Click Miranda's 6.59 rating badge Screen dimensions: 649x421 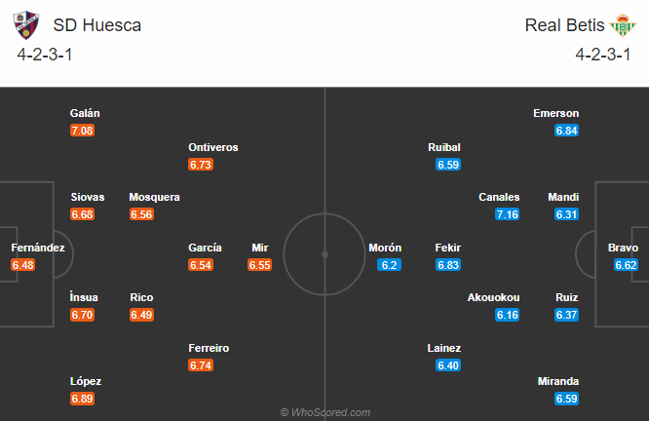(566, 400)
